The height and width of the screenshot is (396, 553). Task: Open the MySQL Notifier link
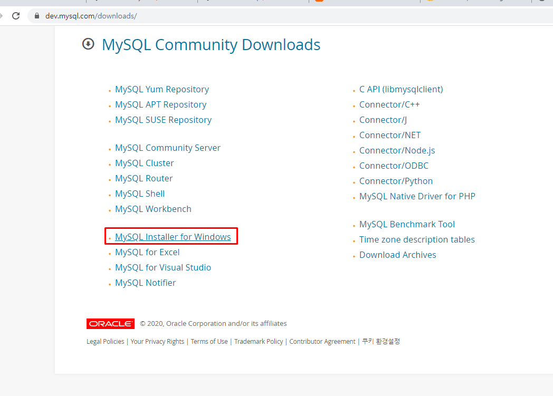pyautogui.click(x=145, y=283)
